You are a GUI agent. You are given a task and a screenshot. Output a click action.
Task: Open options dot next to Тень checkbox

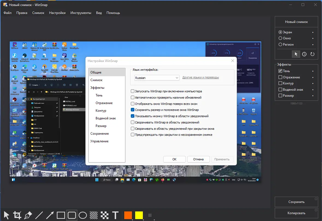[x=313, y=71]
